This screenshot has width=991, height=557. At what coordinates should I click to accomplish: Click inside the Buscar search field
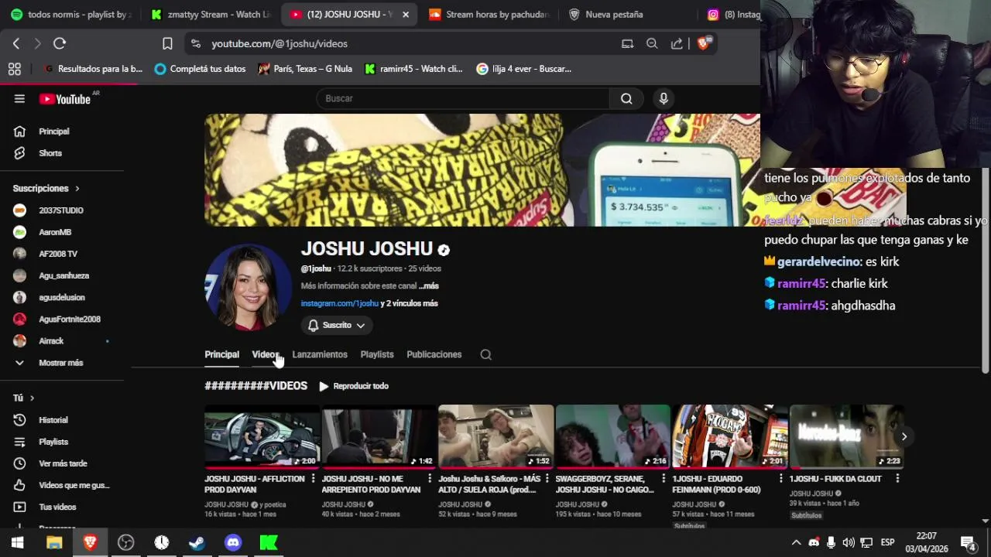[x=463, y=98]
